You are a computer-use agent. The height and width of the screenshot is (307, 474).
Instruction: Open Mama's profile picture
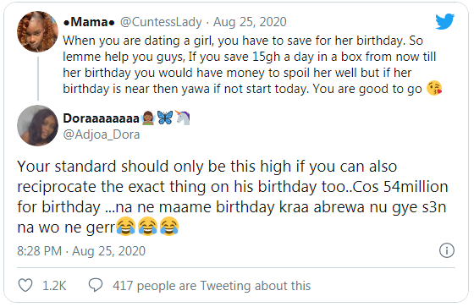(x=37, y=32)
